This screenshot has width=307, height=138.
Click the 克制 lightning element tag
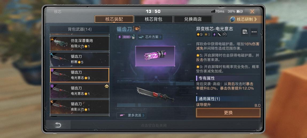(x=124, y=37)
